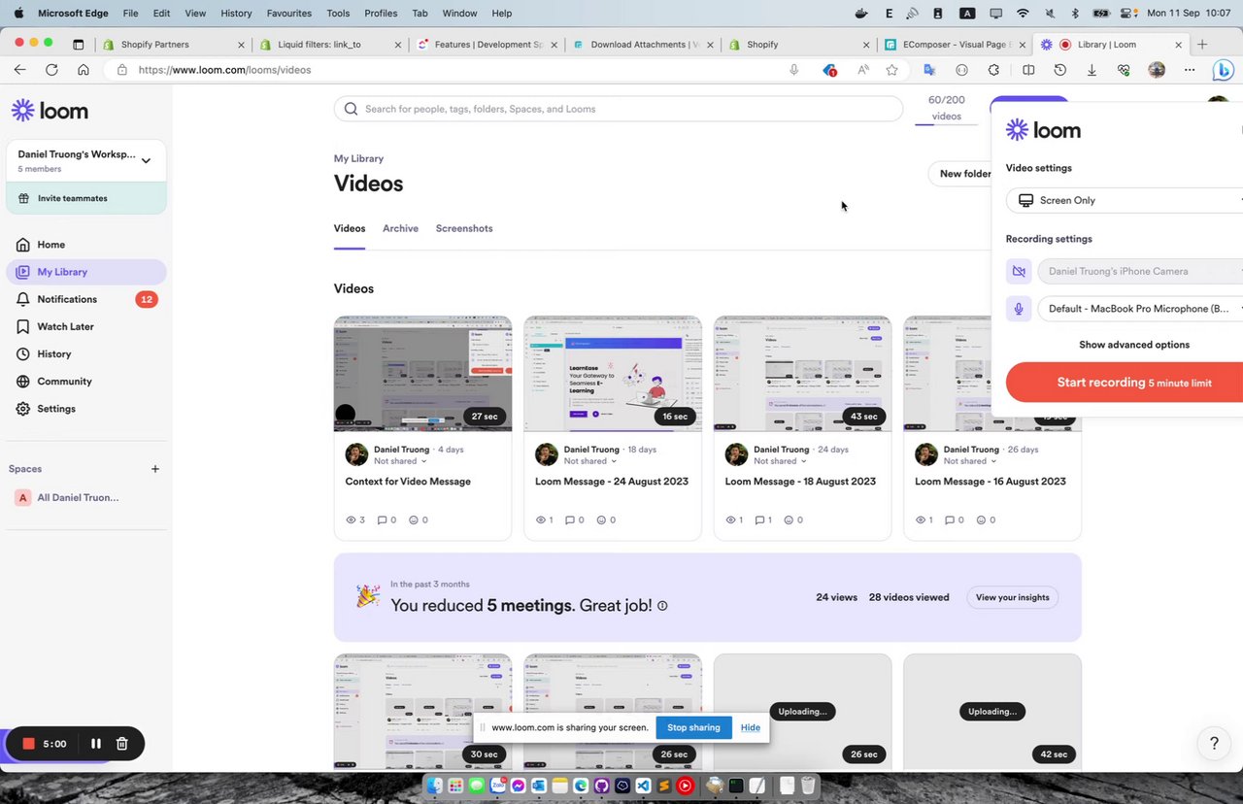Pause the recording in control bar
Viewport: 1243px width, 804px height.
(x=96, y=744)
